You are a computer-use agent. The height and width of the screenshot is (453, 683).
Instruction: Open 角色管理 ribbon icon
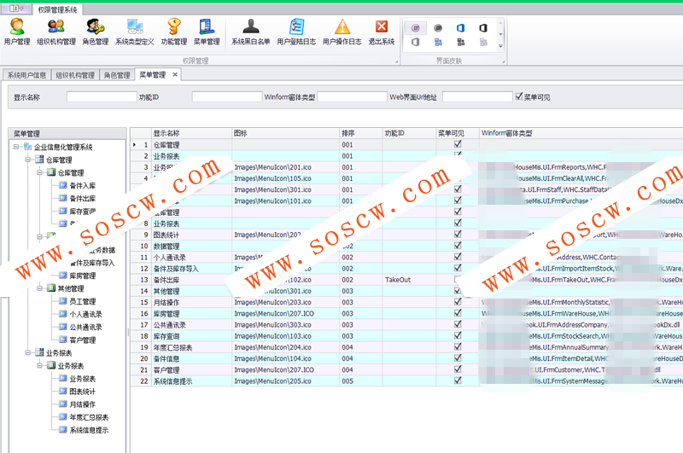tap(96, 32)
